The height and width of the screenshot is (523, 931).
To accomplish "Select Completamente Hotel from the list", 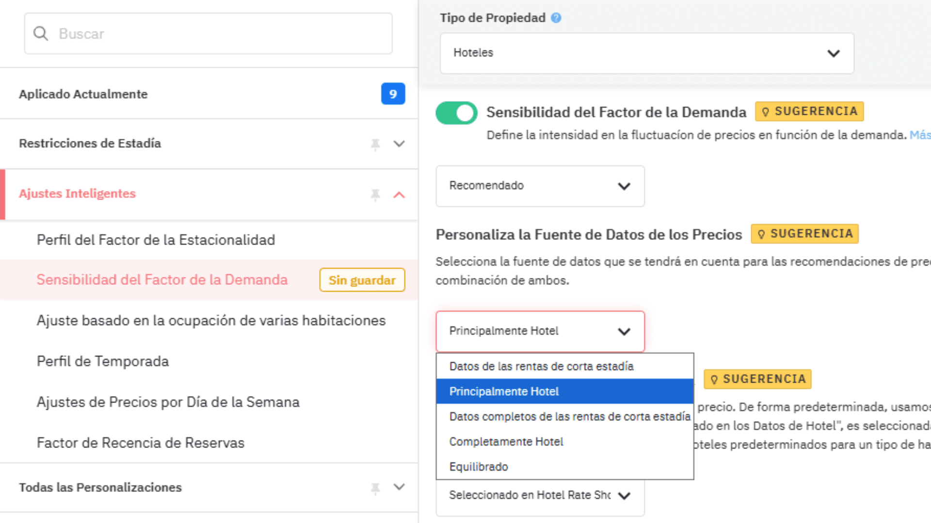I will (x=506, y=442).
